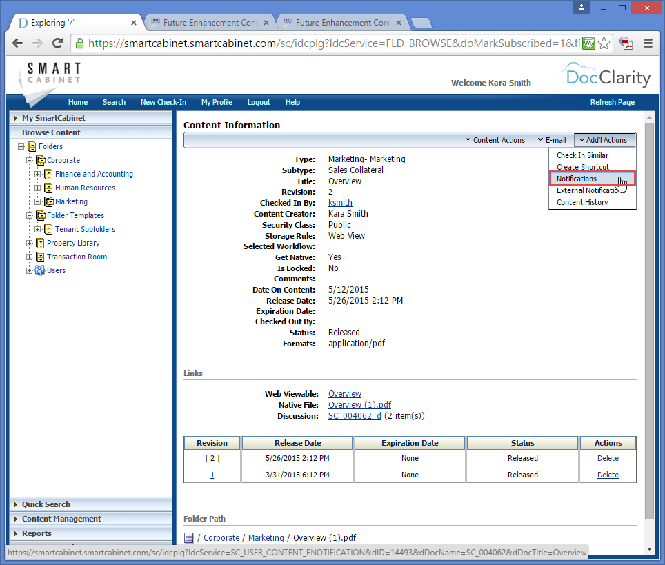Select the Users group icon in the tree

pyautogui.click(x=39, y=270)
